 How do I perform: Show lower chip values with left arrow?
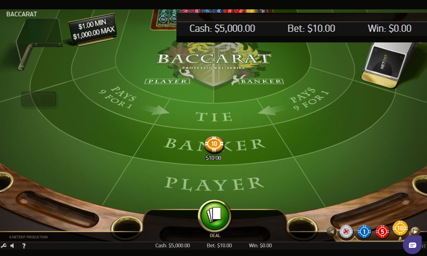click(x=332, y=232)
